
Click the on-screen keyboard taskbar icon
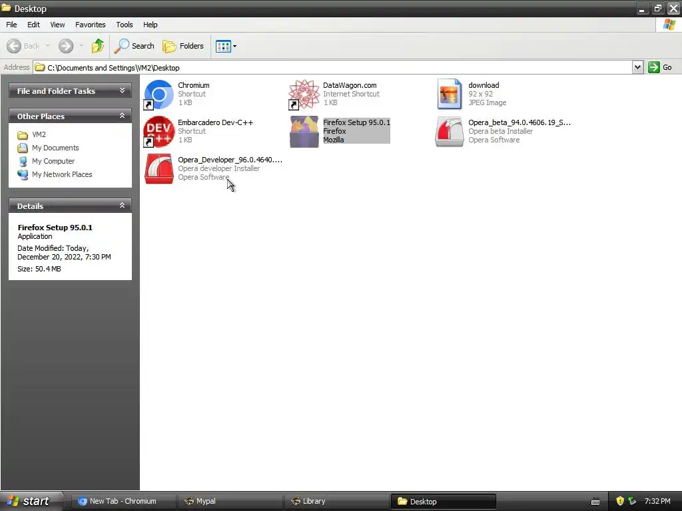click(x=595, y=502)
